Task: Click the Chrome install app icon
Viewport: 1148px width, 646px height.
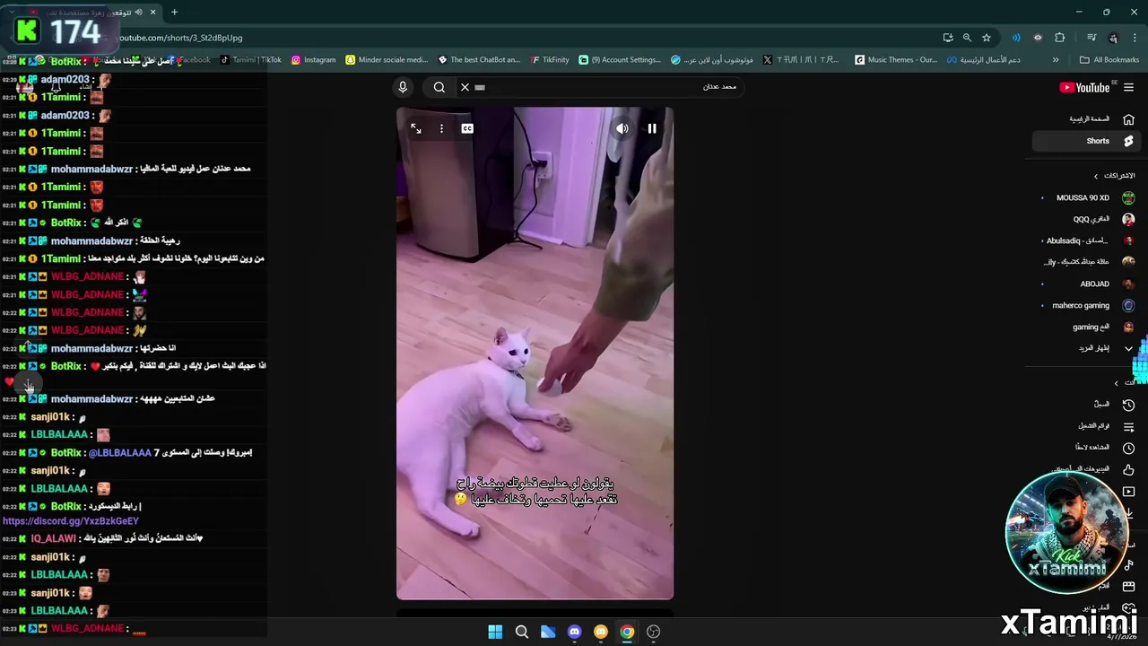Action: pos(948,38)
